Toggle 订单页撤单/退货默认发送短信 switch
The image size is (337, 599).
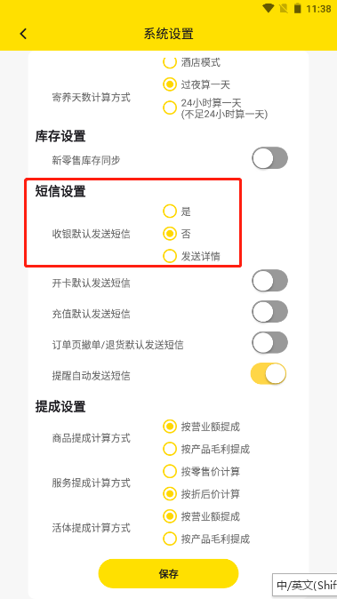click(x=269, y=343)
